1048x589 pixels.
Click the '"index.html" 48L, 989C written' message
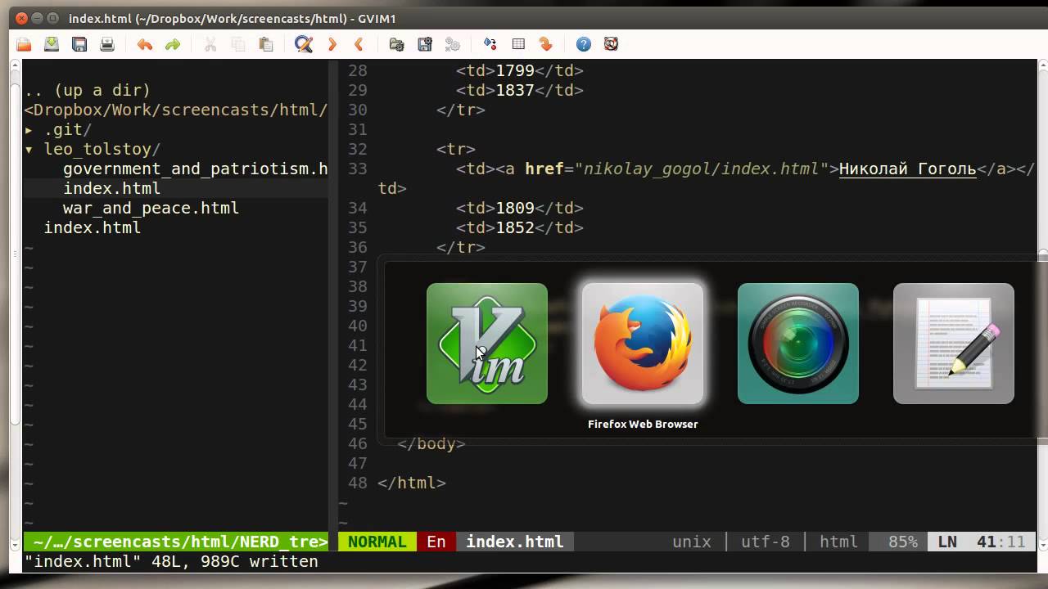point(171,562)
